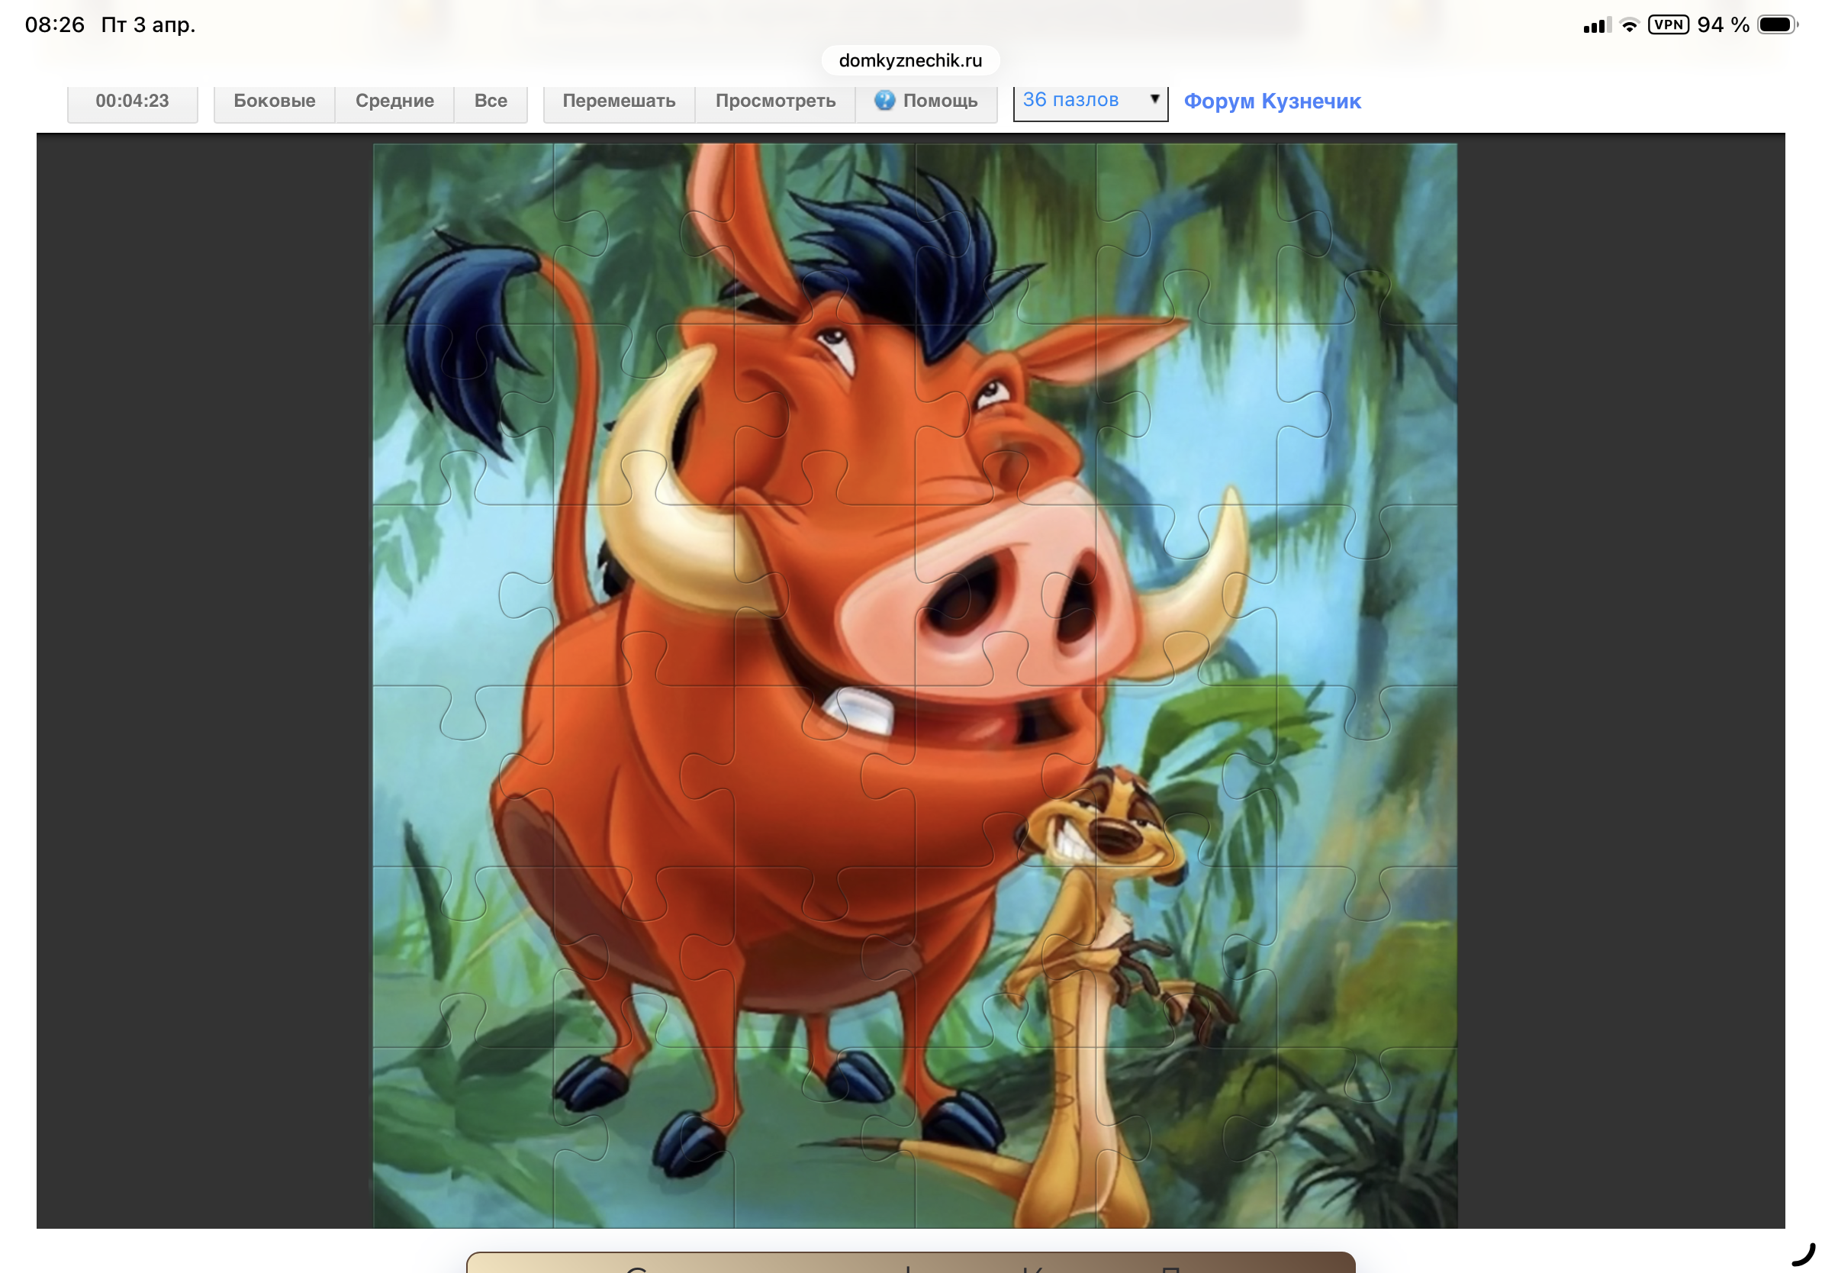Tap the 08:26 clock in status bar
Viewport: 1822px width, 1273px height.
55,25
